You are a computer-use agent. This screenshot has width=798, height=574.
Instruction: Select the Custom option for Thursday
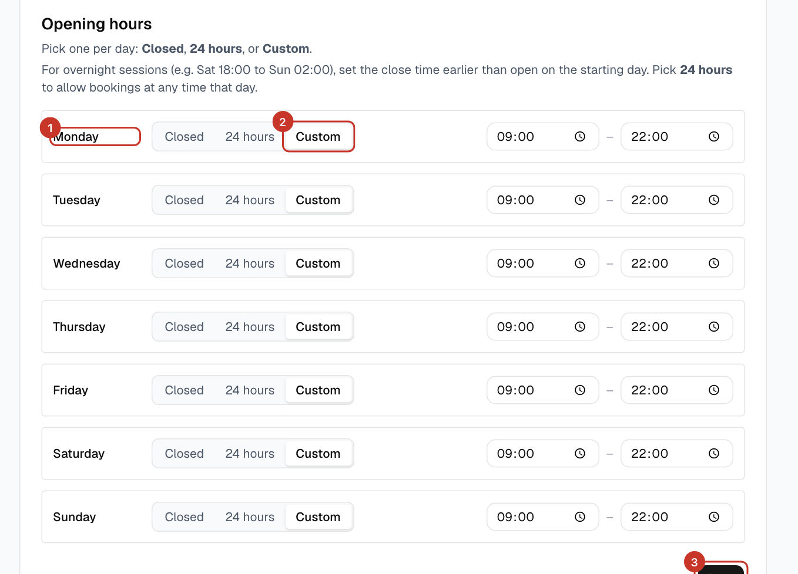(x=318, y=327)
